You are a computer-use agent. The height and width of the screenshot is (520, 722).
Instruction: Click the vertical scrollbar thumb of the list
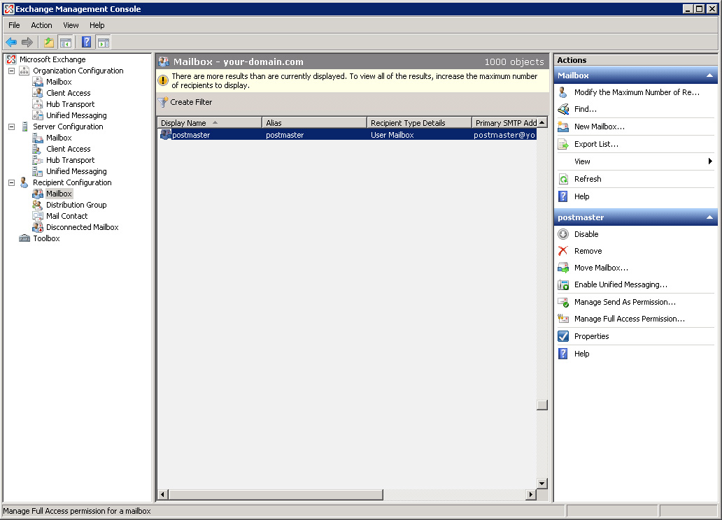[542, 405]
